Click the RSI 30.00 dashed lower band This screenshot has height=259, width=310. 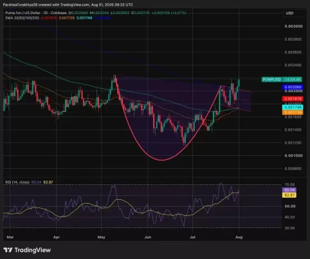click(x=142, y=227)
